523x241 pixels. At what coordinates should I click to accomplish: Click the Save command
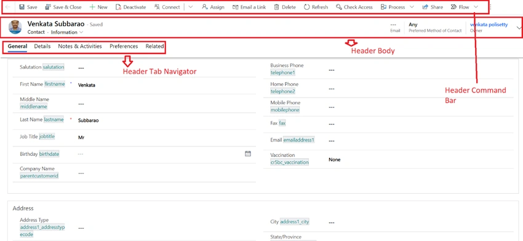28,7
